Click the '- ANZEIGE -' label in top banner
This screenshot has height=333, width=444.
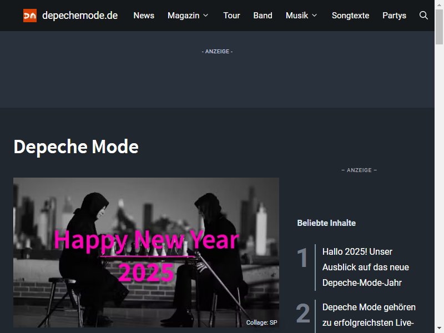[x=217, y=51]
